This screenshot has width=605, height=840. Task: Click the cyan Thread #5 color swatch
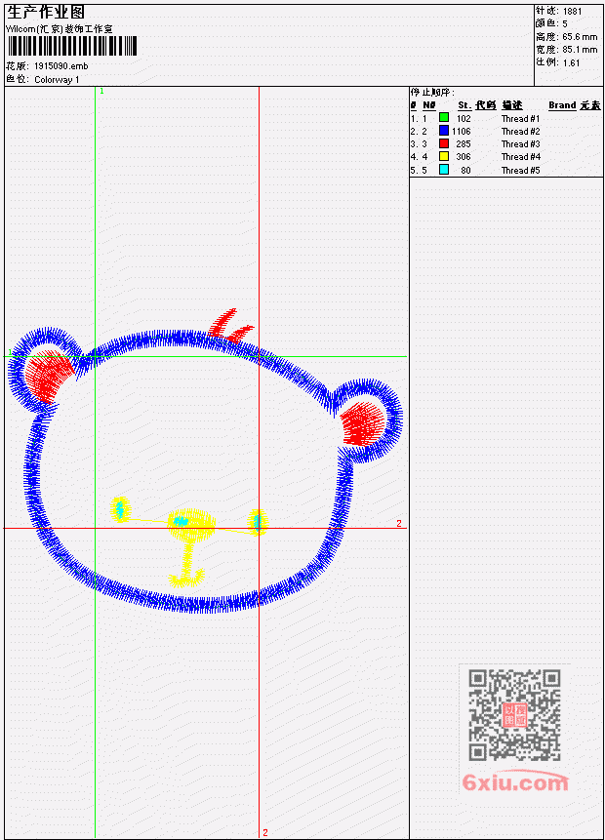tap(444, 170)
